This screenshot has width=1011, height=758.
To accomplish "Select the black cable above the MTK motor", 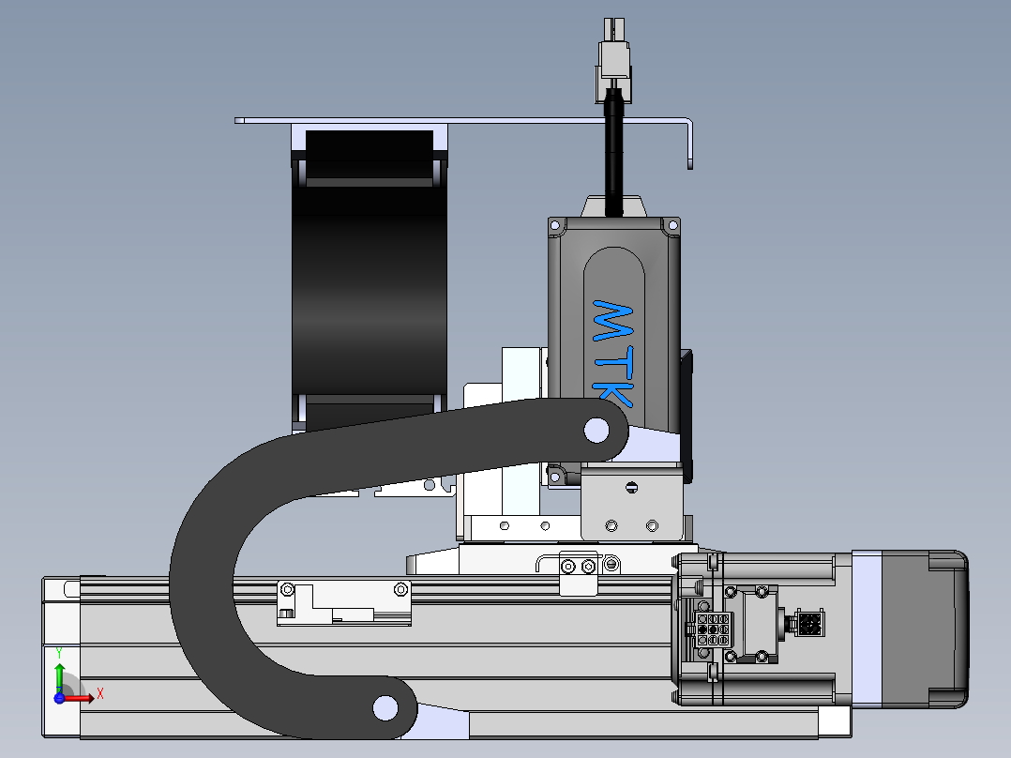I will point(613,155).
